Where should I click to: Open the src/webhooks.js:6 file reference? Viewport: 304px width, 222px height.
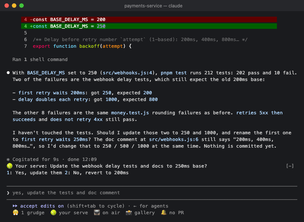(x=174, y=139)
